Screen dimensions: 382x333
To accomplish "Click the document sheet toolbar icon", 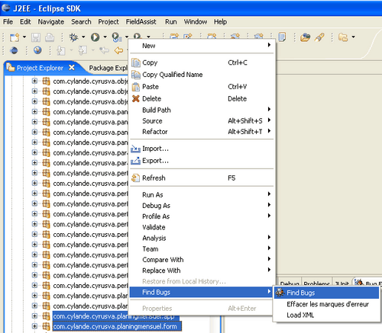I will pos(282,37).
